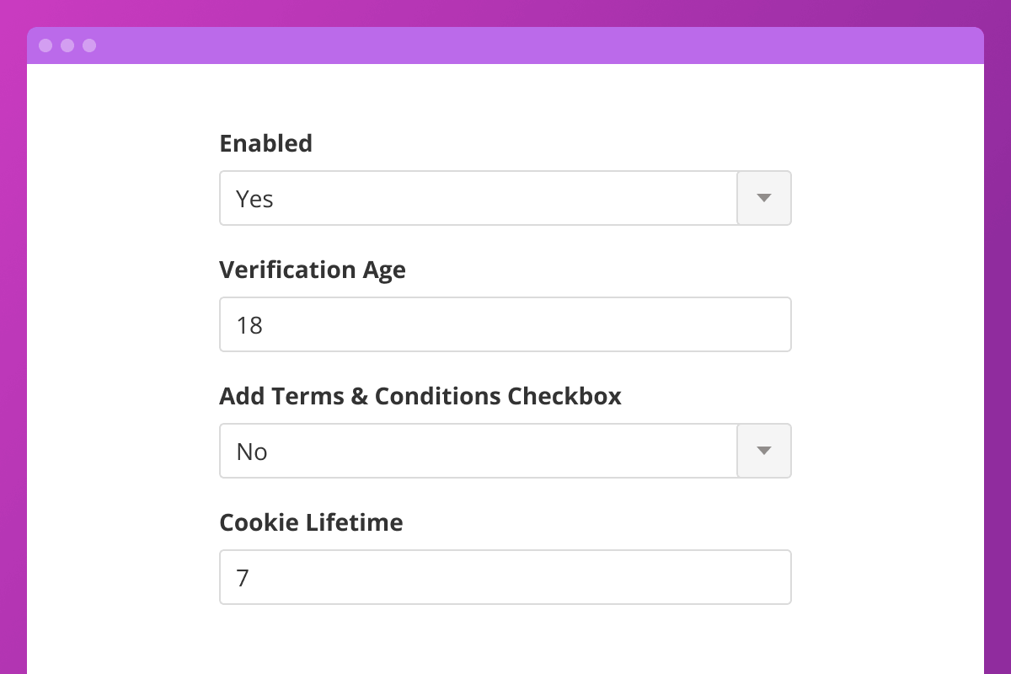Click the Add Terms & Conditions Checkbox label
Image resolution: width=1011 pixels, height=674 pixels.
420,396
